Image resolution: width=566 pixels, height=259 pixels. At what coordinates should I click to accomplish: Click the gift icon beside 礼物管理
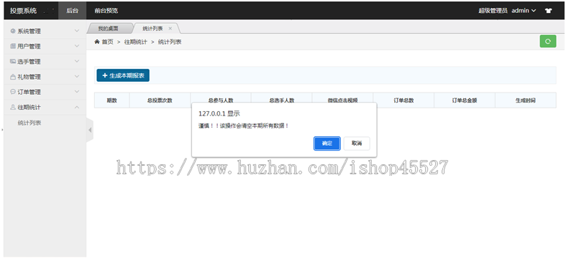pos(13,77)
